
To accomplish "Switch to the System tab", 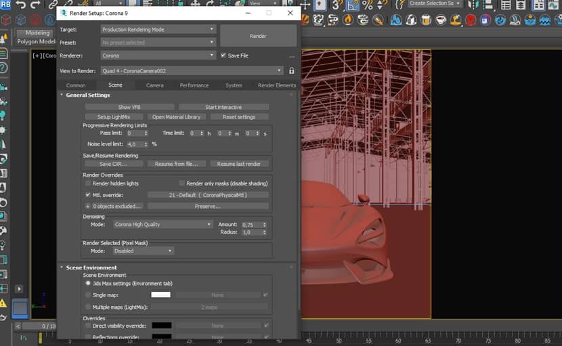I will point(234,85).
